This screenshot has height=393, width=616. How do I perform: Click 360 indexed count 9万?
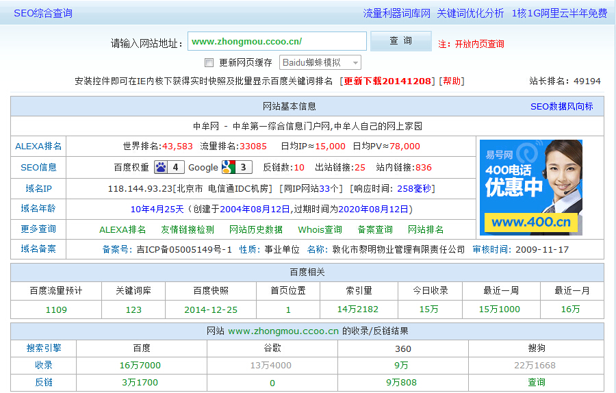(x=402, y=366)
